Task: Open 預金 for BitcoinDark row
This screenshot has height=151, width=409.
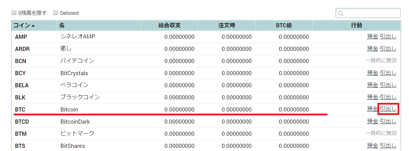Action: (372, 122)
